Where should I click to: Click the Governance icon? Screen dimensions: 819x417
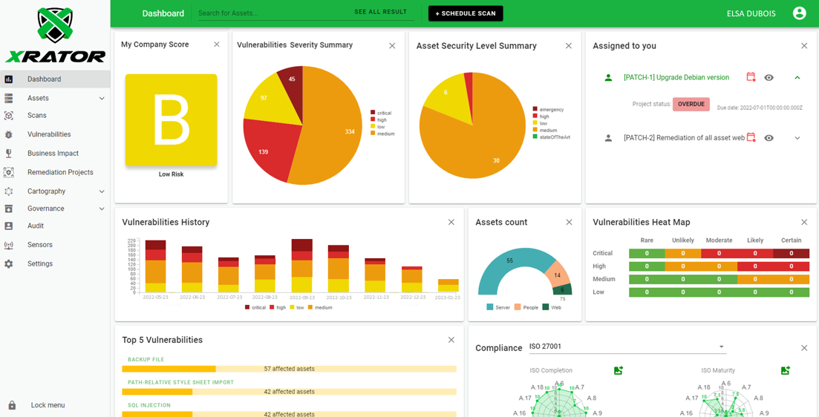[8, 208]
